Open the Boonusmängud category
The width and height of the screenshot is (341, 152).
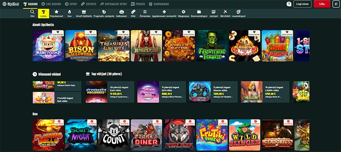pos(199,13)
